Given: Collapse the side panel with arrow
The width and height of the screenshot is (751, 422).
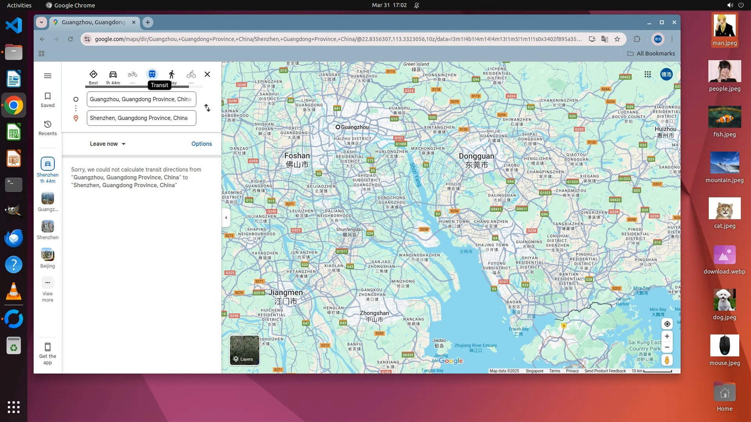Looking at the screenshot, I should (226, 218).
